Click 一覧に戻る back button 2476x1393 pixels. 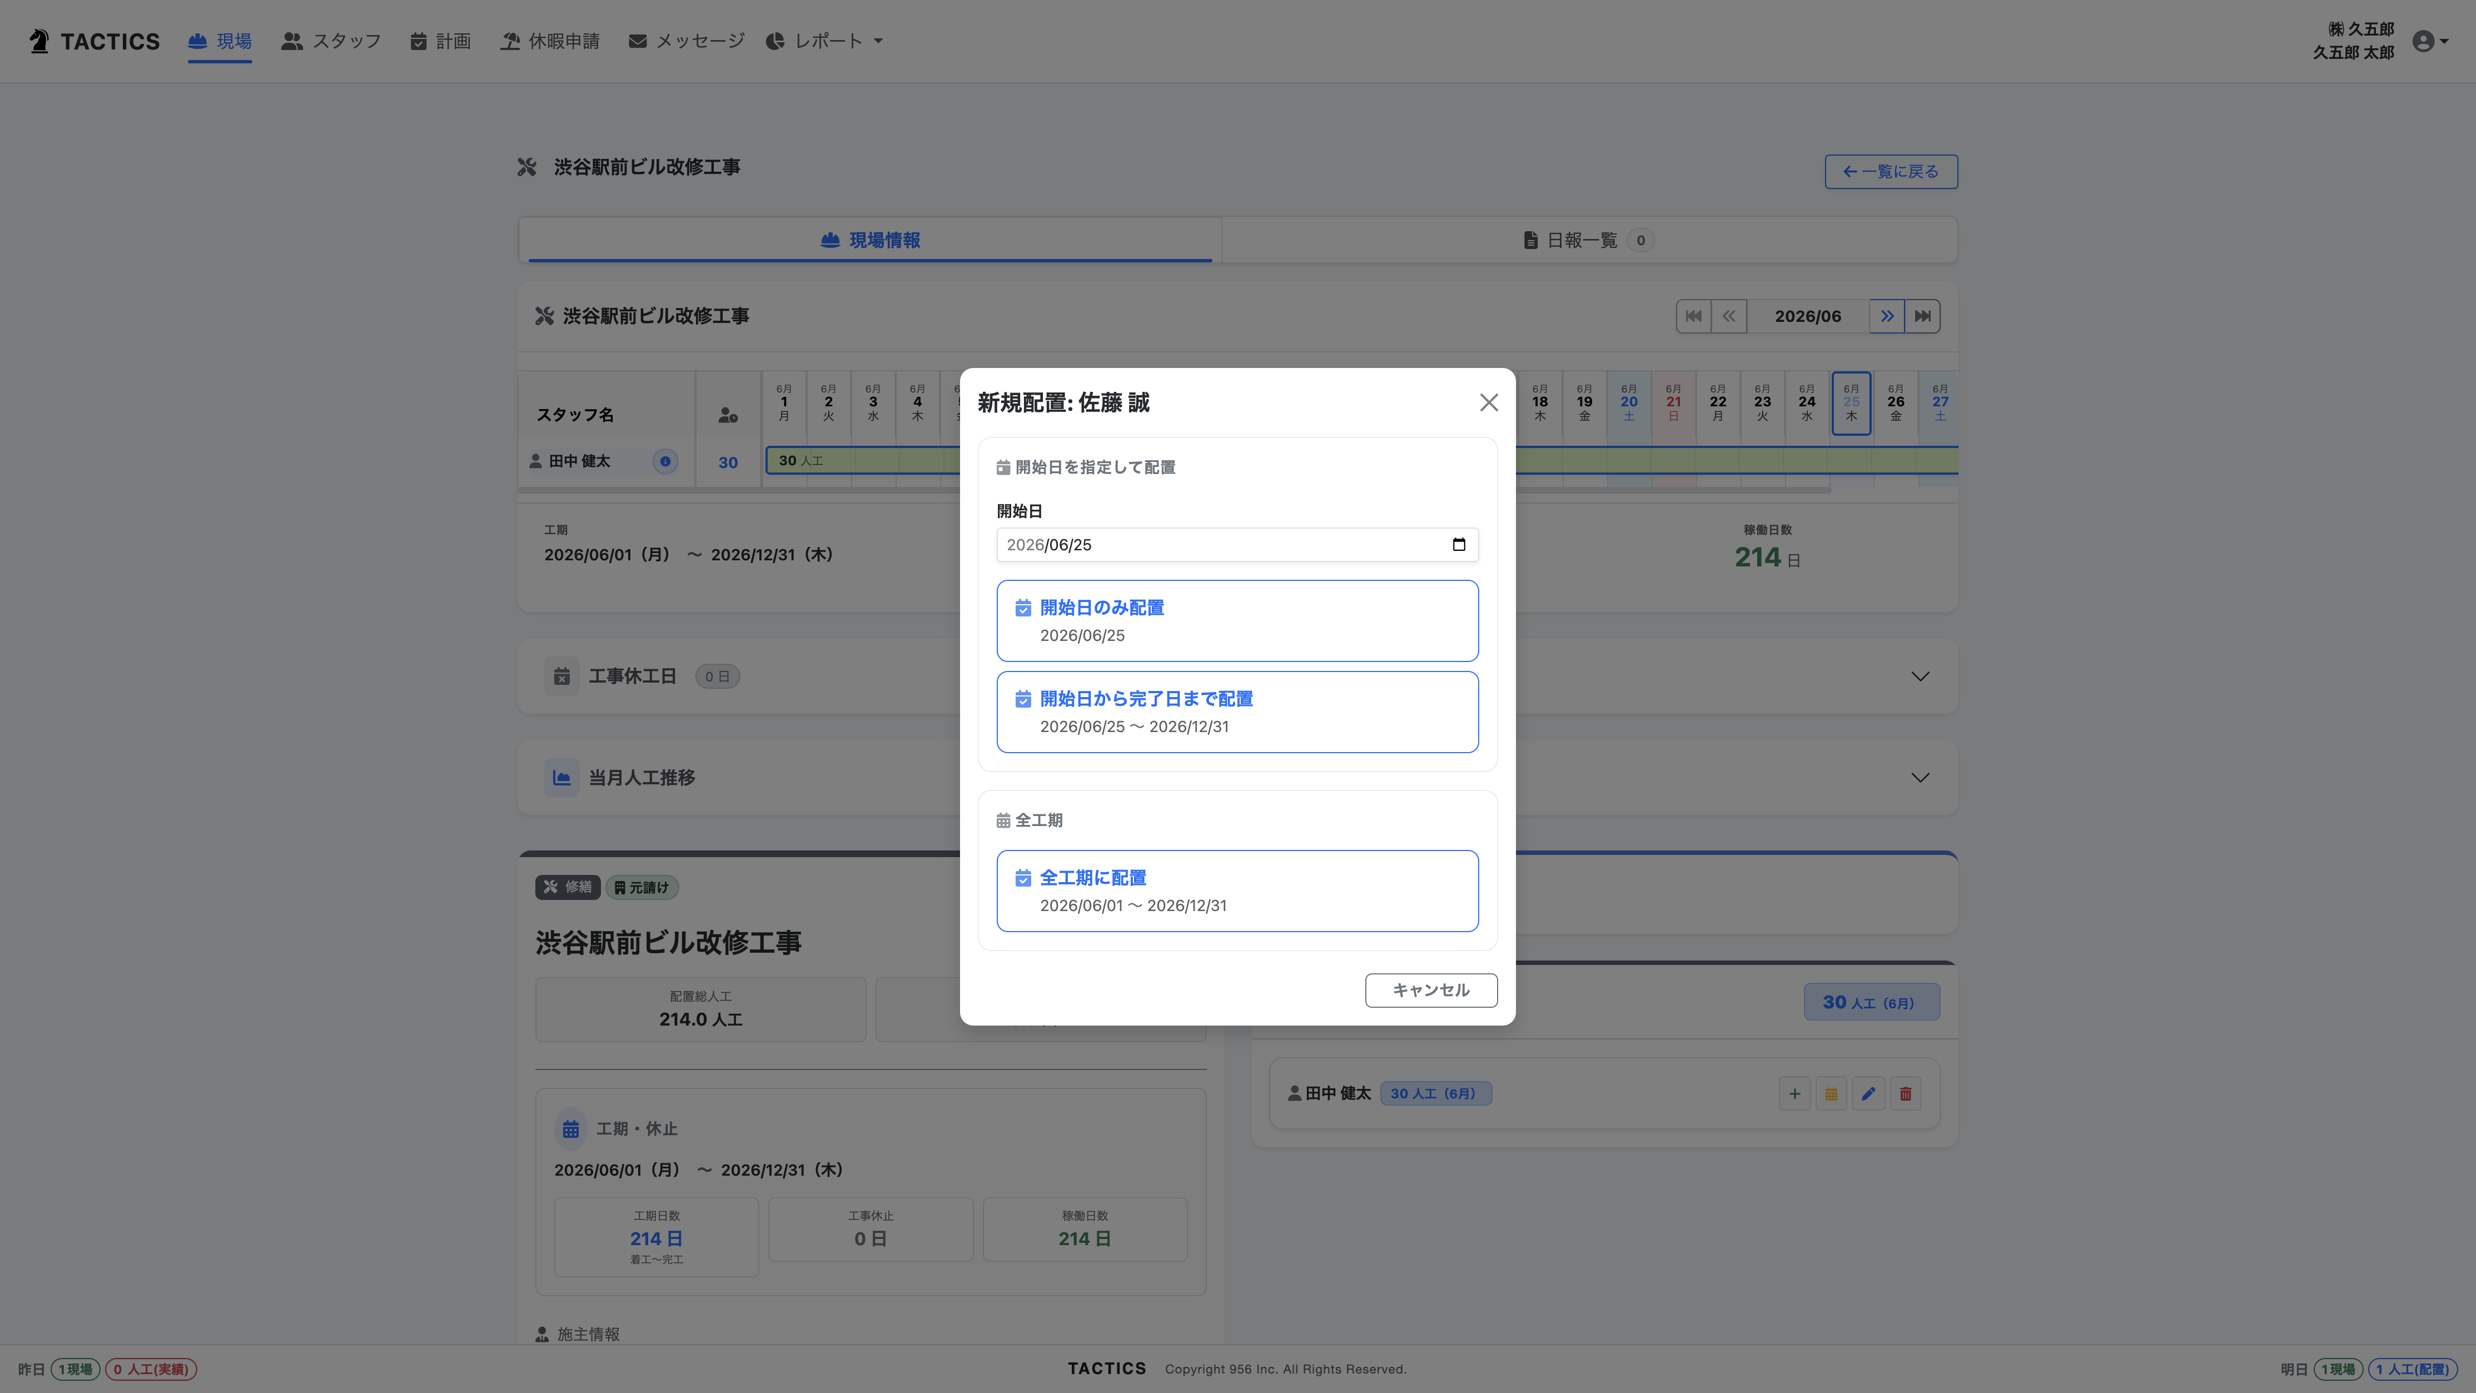(x=1891, y=172)
